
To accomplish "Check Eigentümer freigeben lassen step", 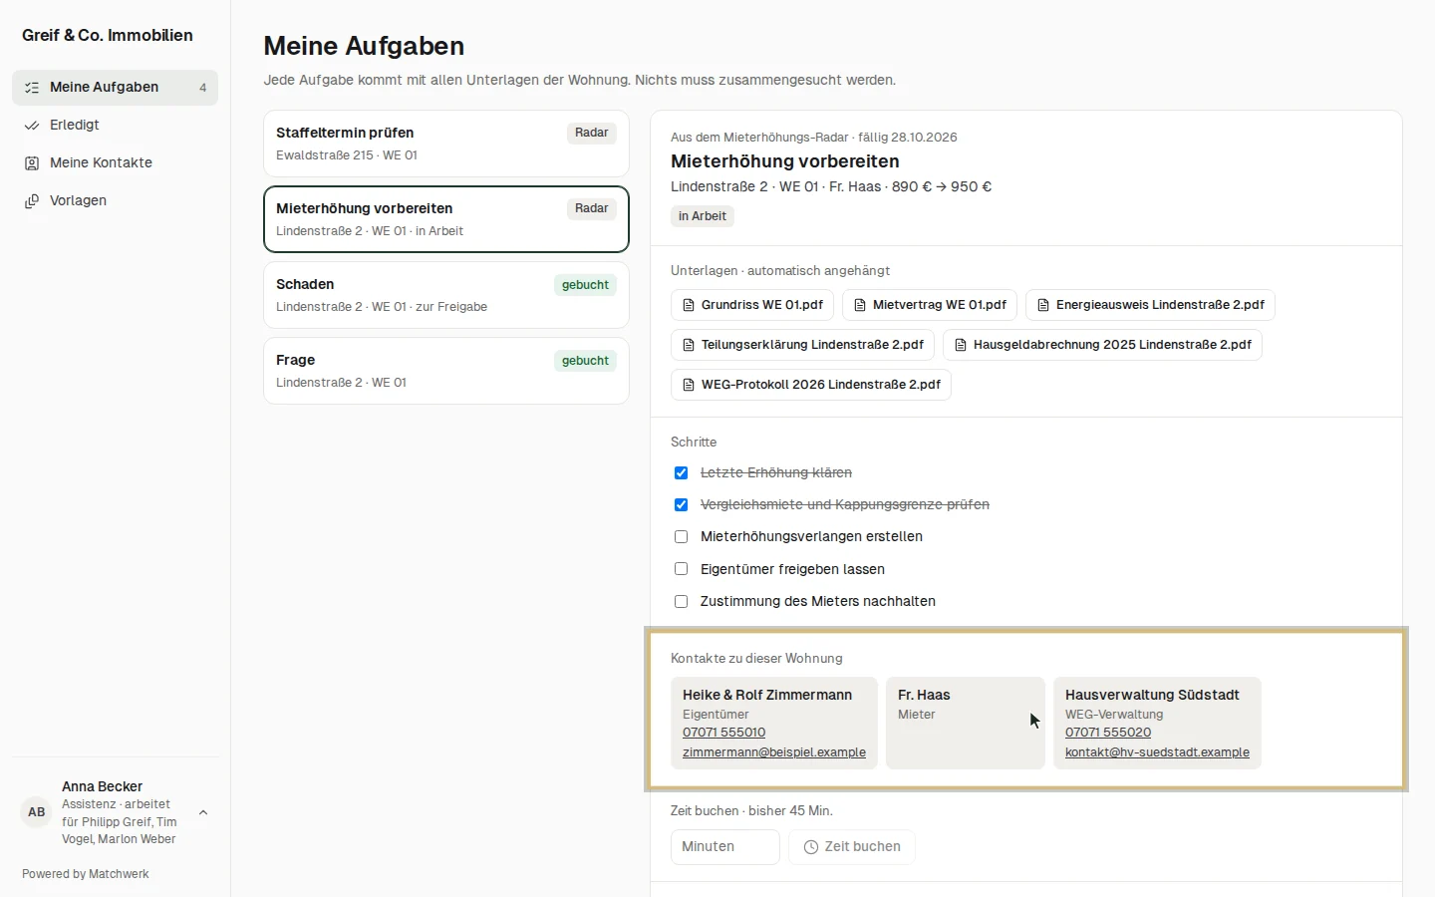I will click(x=681, y=569).
